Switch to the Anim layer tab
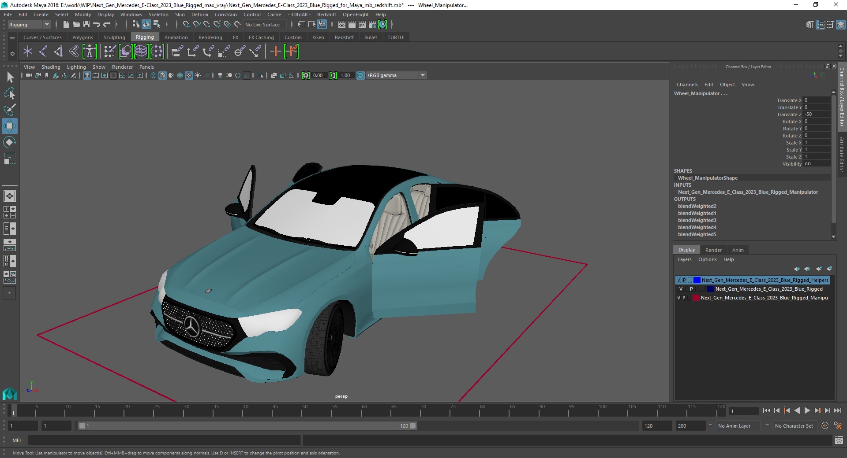 click(738, 250)
